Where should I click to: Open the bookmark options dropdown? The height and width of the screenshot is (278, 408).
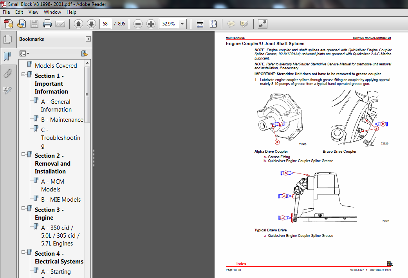click(24, 54)
